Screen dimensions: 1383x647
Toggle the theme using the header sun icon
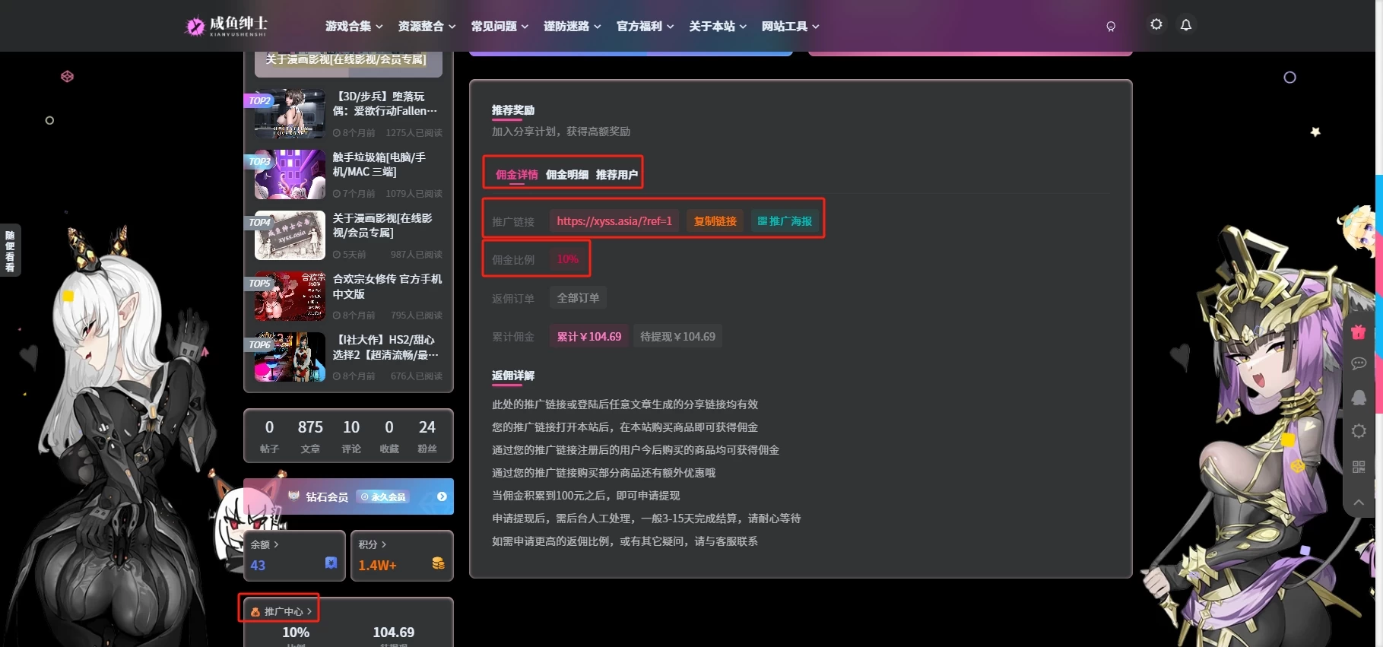pos(1156,25)
